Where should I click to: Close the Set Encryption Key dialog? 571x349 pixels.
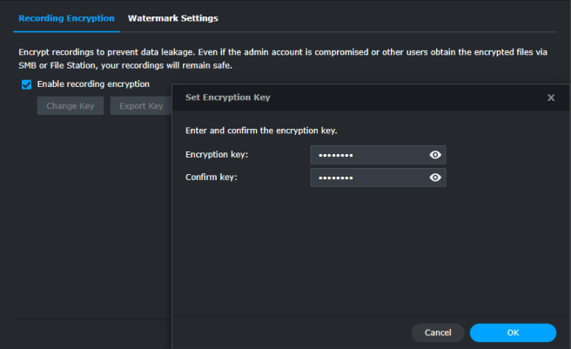click(550, 98)
